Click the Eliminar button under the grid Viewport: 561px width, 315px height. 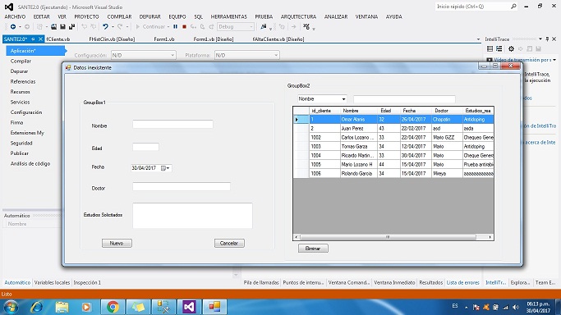tap(313, 249)
